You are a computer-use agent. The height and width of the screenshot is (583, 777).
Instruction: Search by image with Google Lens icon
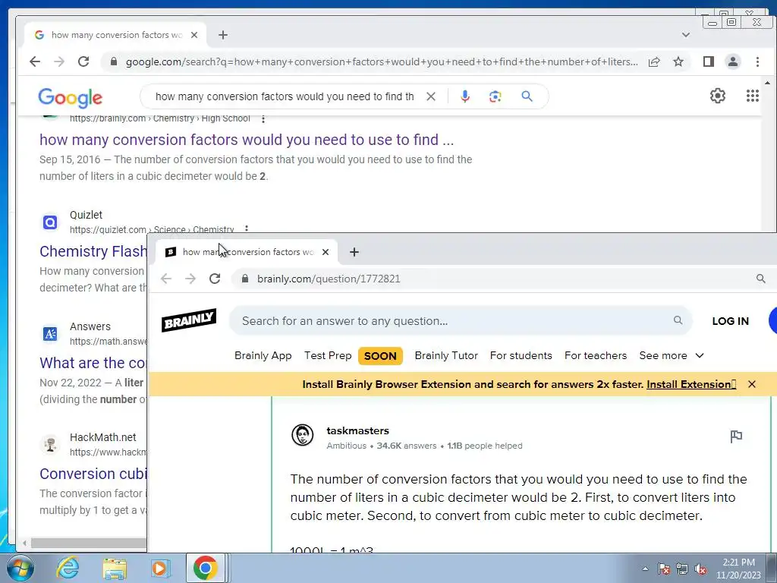pyautogui.click(x=495, y=96)
